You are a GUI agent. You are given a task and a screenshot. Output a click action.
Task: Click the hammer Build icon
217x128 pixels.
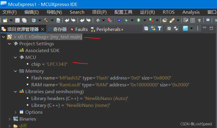click(46, 20)
